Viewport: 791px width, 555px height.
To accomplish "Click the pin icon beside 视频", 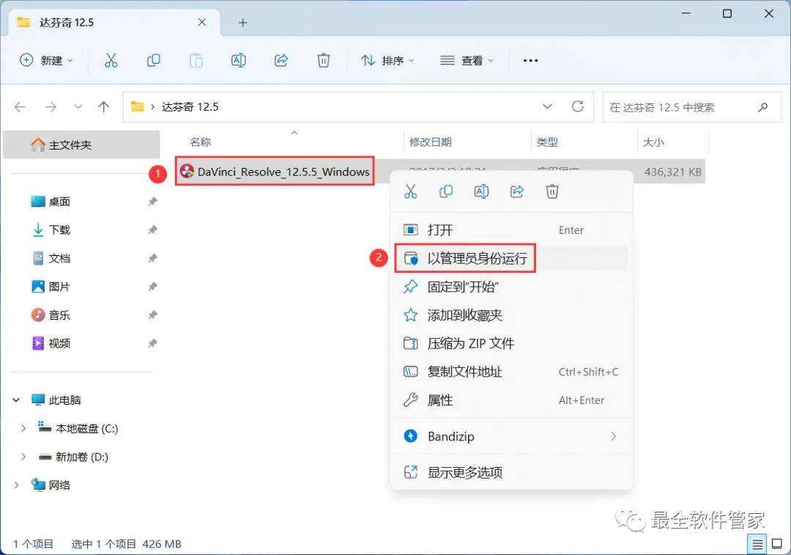I will pyautogui.click(x=152, y=343).
